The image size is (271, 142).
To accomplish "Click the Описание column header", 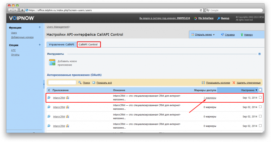I will 119,90.
